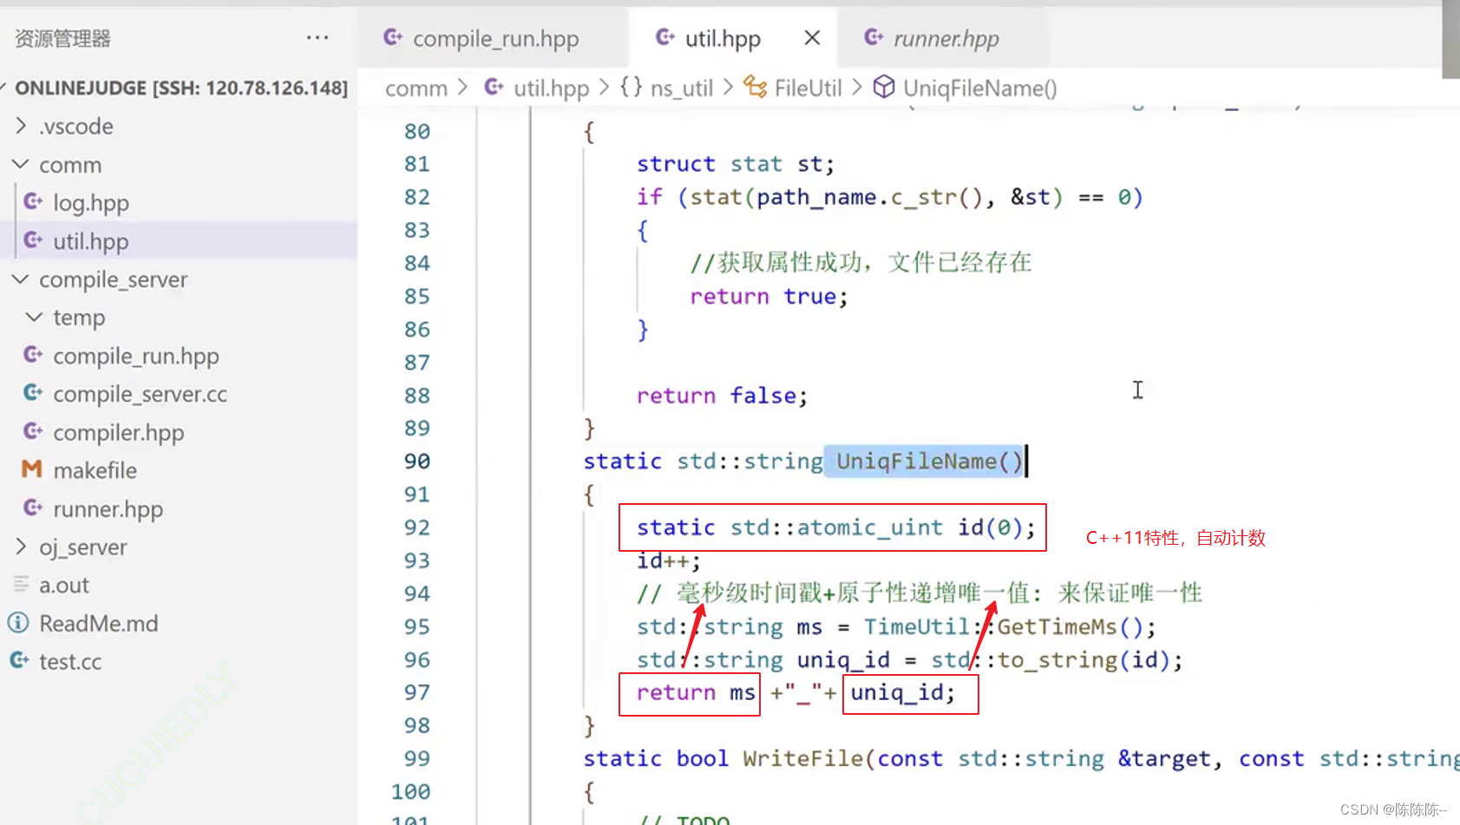Switch to compile_run.hpp tab
This screenshot has width=1460, height=825.
(494, 38)
